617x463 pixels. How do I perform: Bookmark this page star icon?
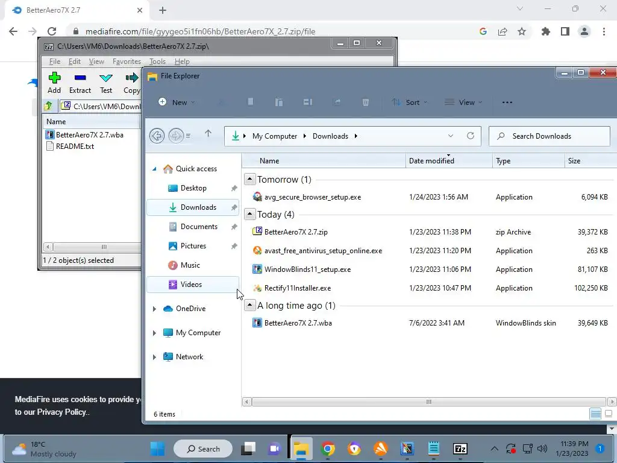(521, 31)
